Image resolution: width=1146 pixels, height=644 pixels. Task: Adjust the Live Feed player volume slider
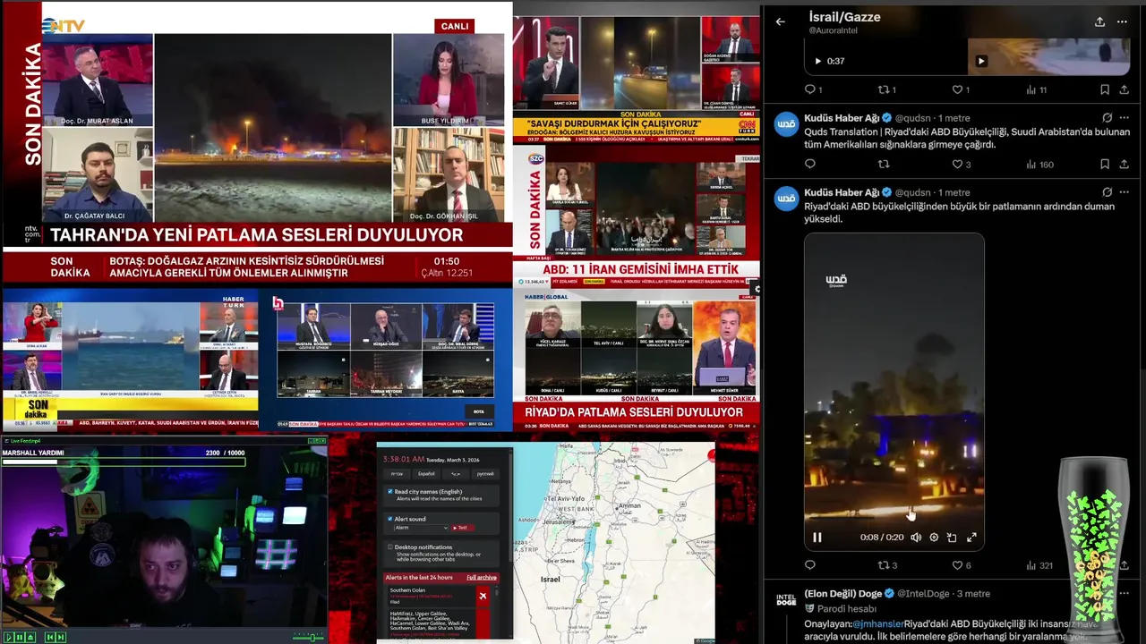308,638
